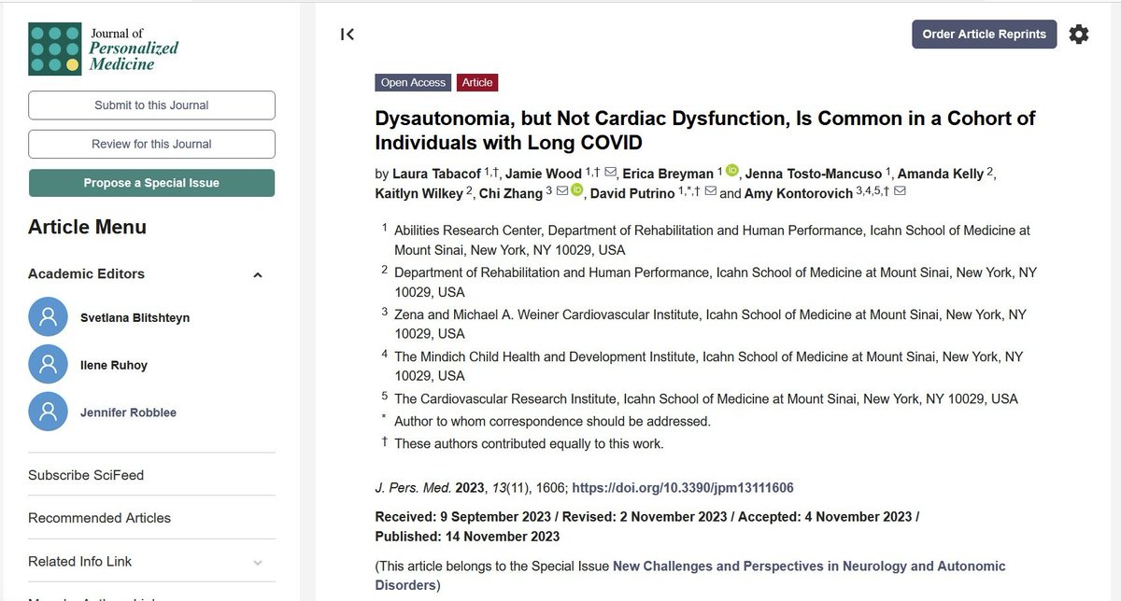Click the skip-back arrow above the article title
This screenshot has height=601, width=1121.
tap(347, 34)
